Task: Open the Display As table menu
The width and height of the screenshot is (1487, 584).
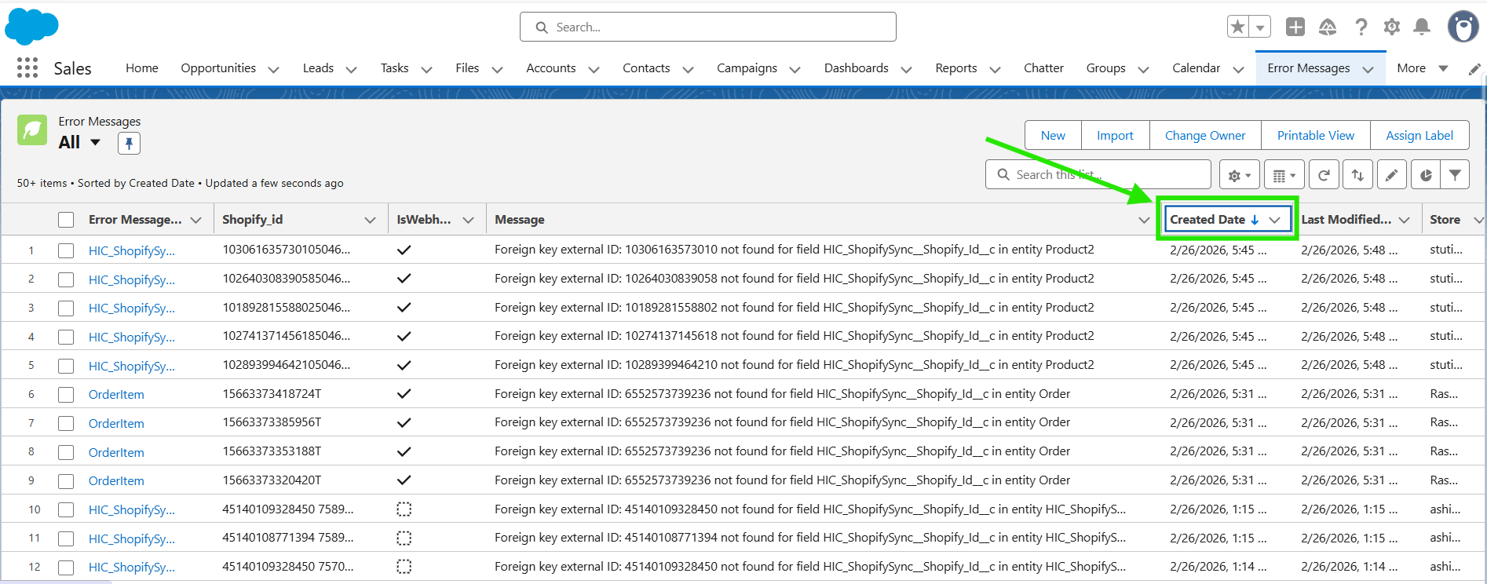Action: pos(1284,175)
